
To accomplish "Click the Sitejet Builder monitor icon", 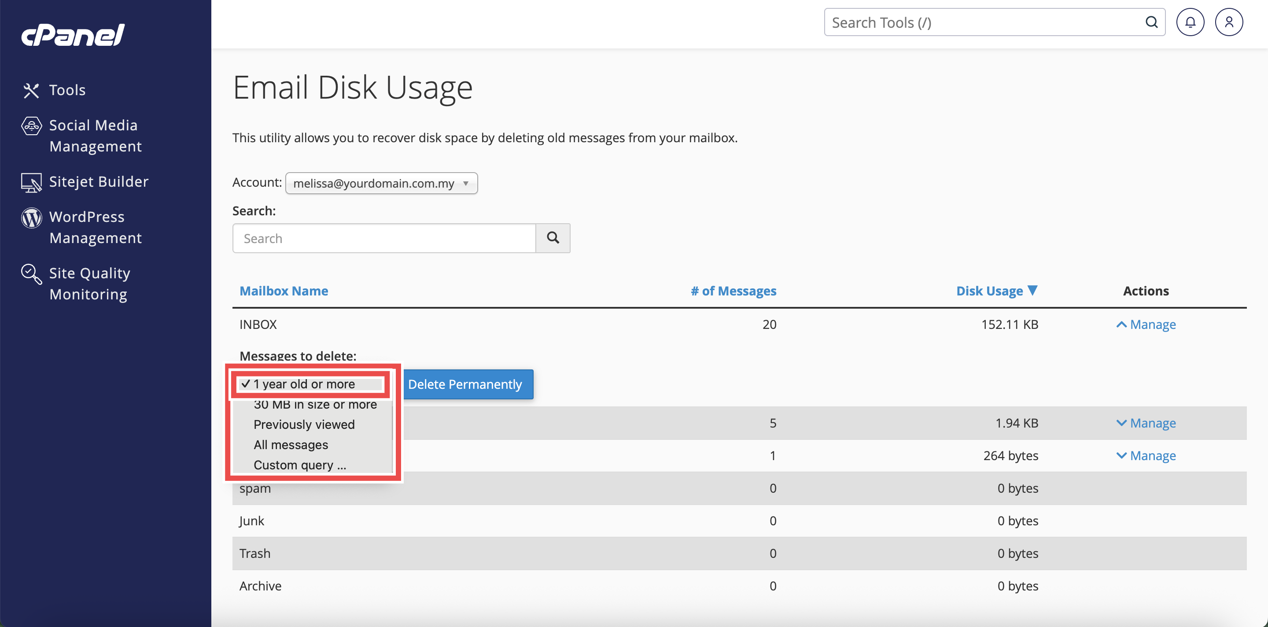I will point(31,183).
